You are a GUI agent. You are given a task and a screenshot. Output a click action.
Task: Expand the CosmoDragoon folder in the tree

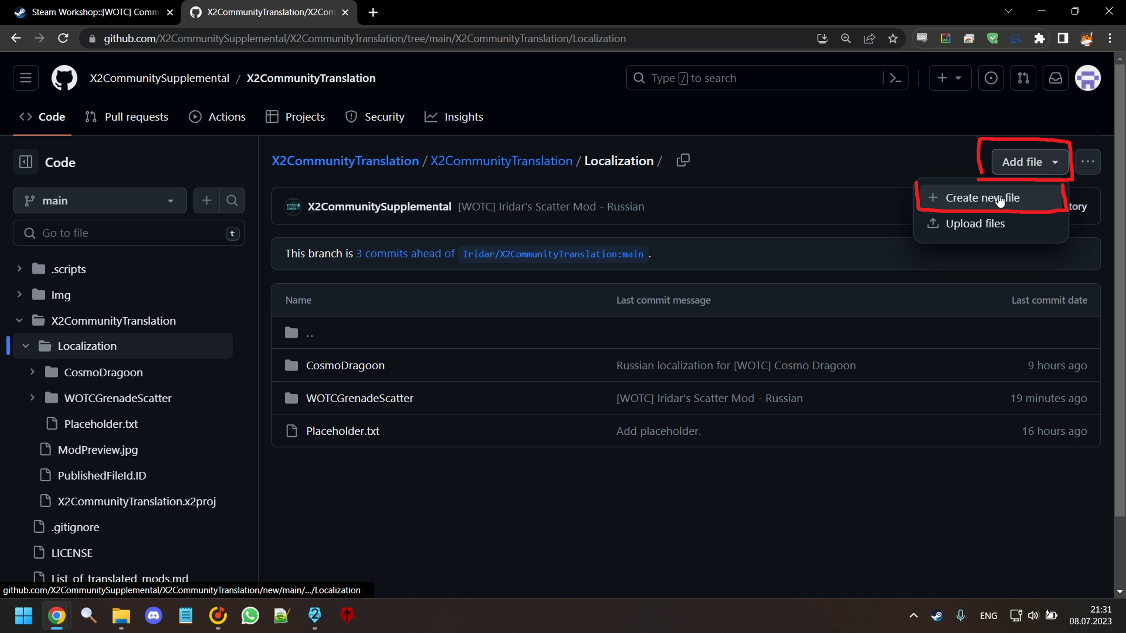[x=32, y=372]
